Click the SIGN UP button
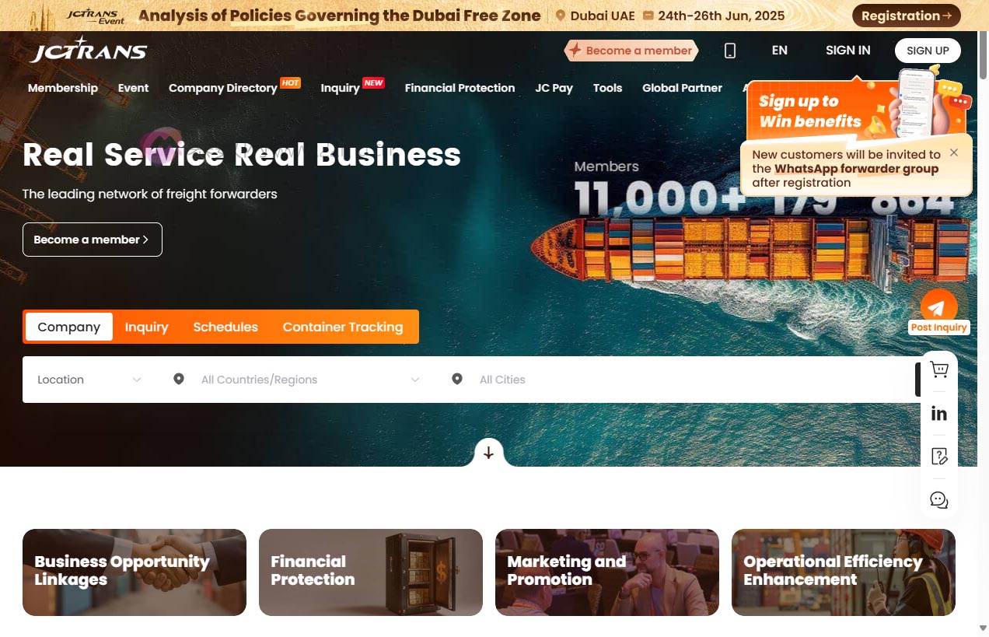 click(x=928, y=51)
